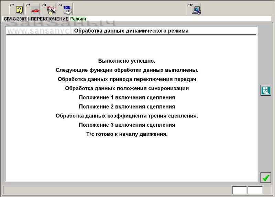Select the Режим breadcrumb segment
The image size is (275, 197).
(78, 19)
